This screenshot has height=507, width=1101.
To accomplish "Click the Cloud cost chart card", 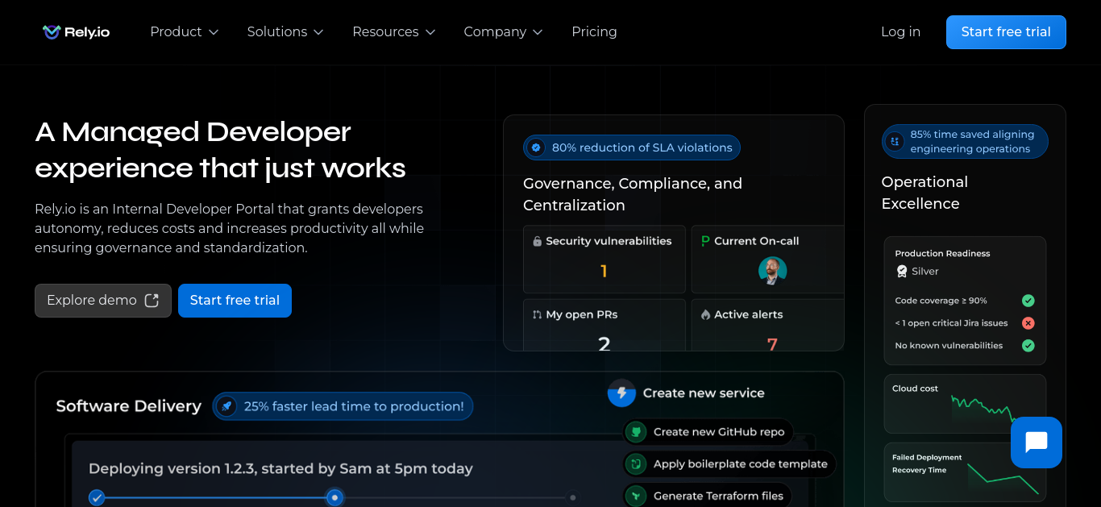I will pyautogui.click(x=965, y=404).
